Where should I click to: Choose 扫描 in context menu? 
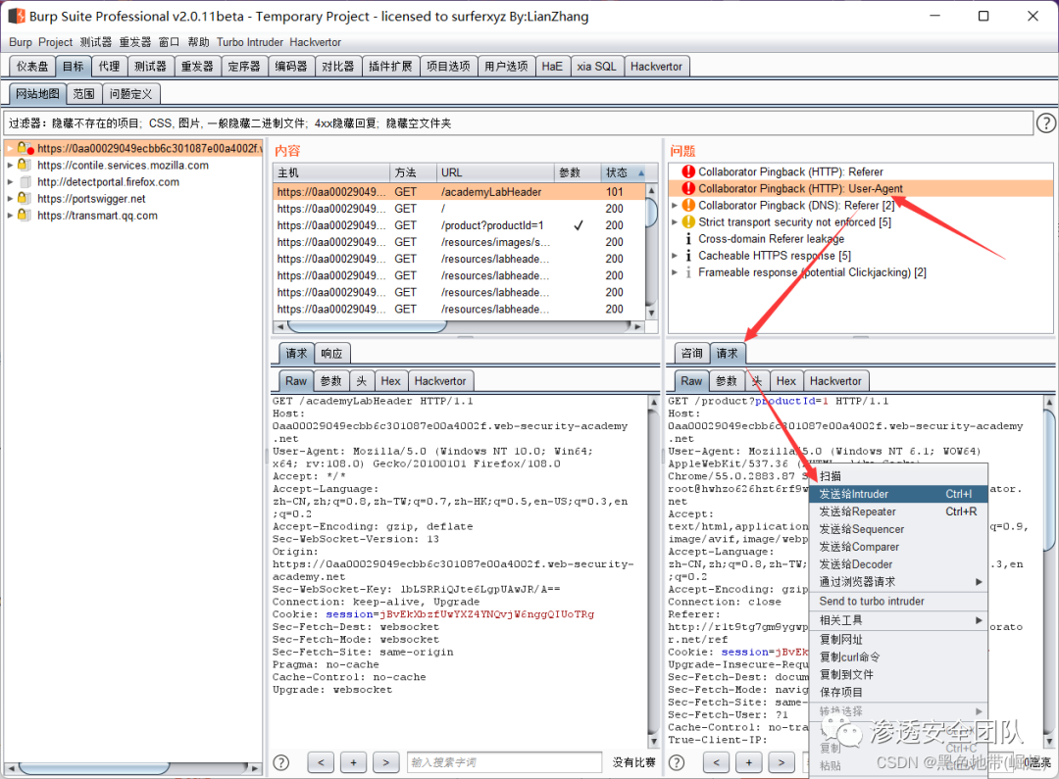pos(898,476)
